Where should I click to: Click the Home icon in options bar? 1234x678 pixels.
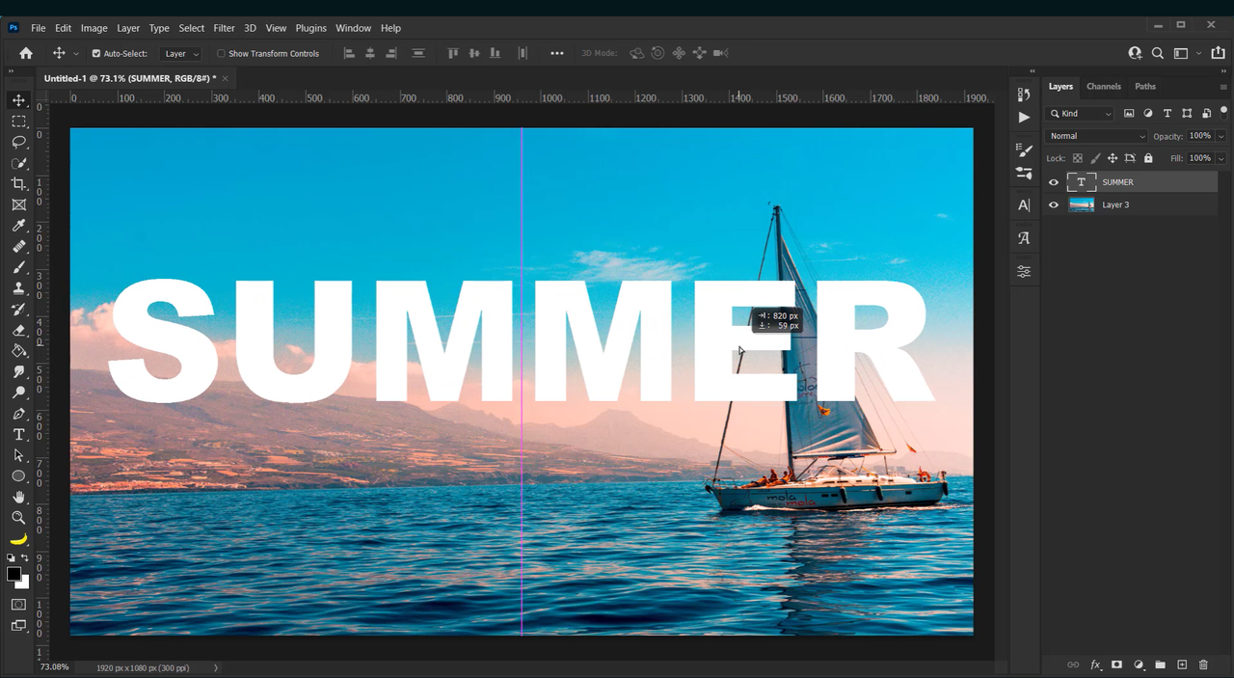26,54
